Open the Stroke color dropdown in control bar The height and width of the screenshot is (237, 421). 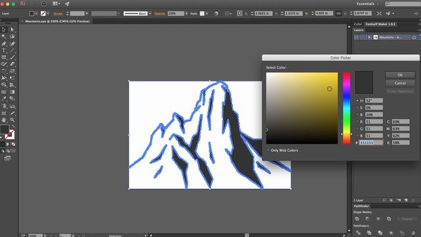tap(48, 13)
